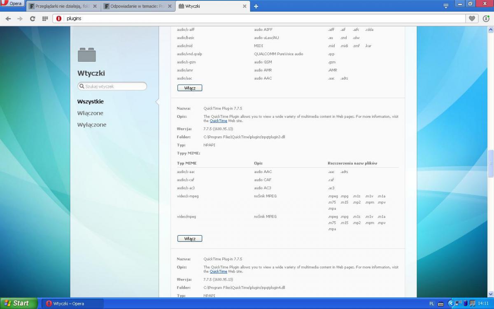Select the 'Włączone' sidebar filter
The width and height of the screenshot is (494, 309).
tap(90, 113)
